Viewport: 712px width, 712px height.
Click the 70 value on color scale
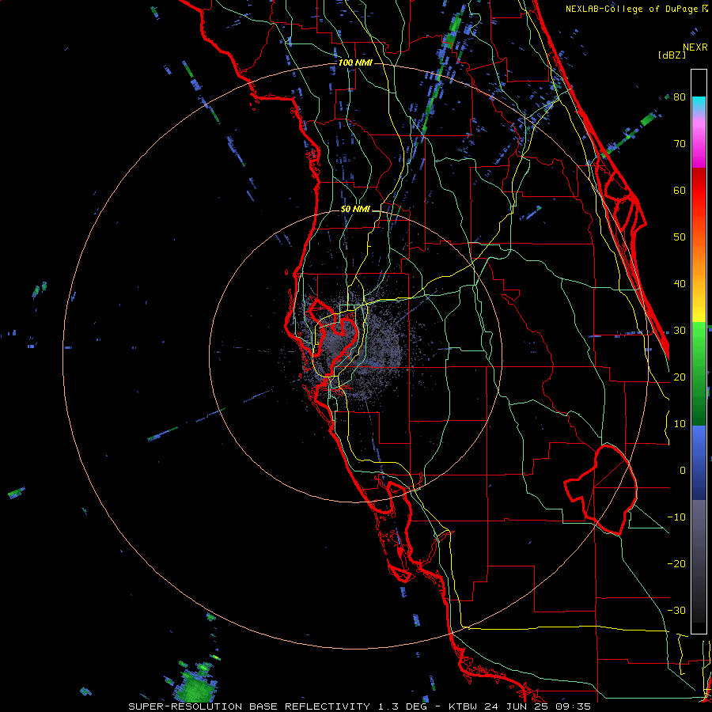click(x=680, y=144)
